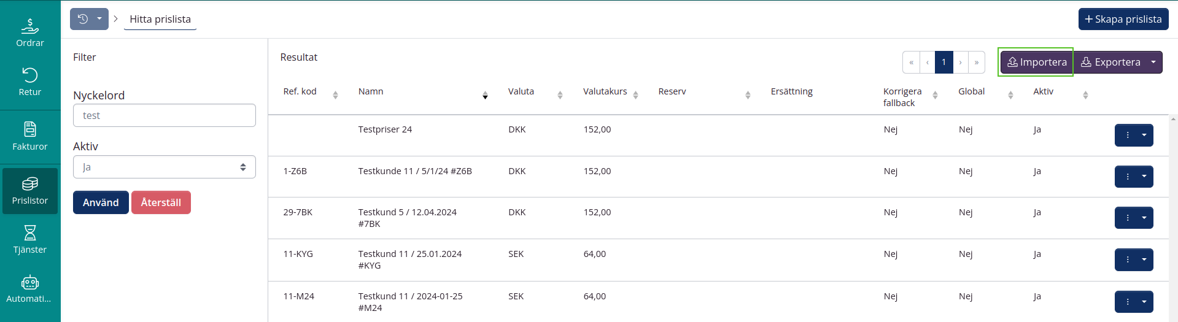Viewport: 1178px width, 322px height.
Task: Open Fakturor in the sidebar
Action: (x=30, y=136)
